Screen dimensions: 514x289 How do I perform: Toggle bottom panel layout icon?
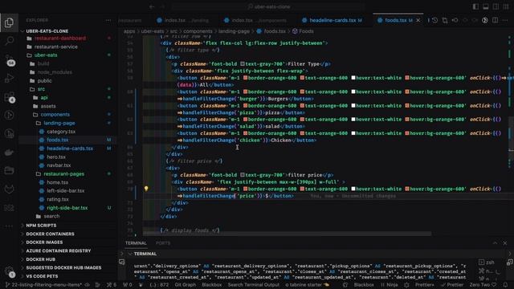[x=485, y=6]
